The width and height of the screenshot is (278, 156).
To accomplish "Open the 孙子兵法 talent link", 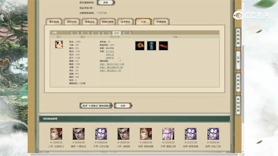I will pos(110,51).
